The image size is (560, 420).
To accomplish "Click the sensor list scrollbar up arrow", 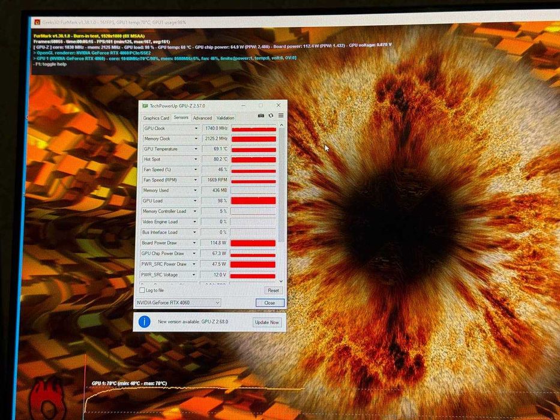I will pyautogui.click(x=282, y=125).
